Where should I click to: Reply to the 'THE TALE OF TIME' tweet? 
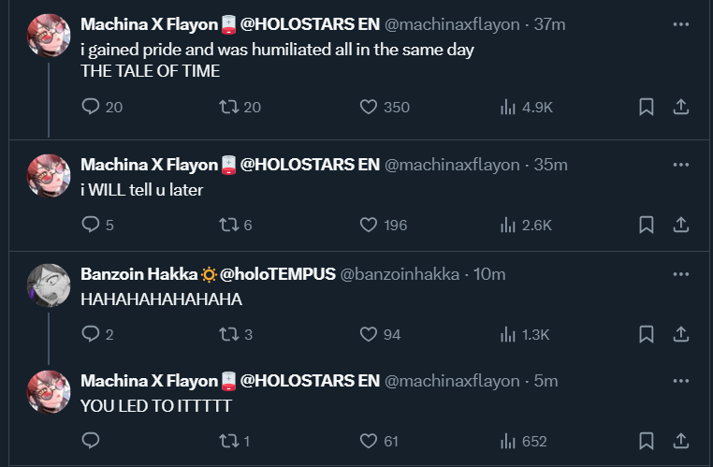point(91,107)
